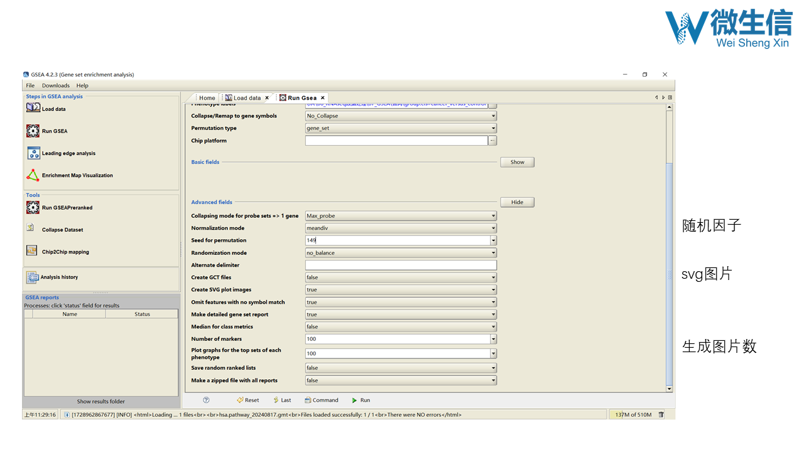Image resolution: width=804 pixels, height=452 pixels.
Task: Click the Alternate delimiter text field
Action: pos(401,266)
